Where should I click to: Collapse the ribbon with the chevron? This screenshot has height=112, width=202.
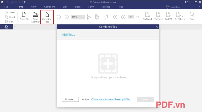(200, 7)
